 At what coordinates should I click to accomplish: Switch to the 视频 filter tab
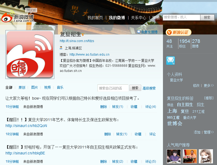pos(47,87)
